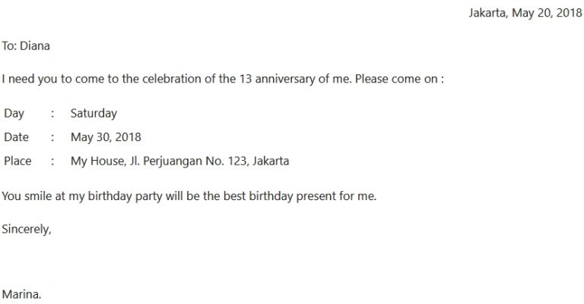The height and width of the screenshot is (304, 584).
Task: Click the words 'My House' in the place line
Action: (x=97, y=161)
